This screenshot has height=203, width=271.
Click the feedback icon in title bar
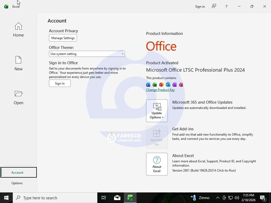(x=214, y=6)
